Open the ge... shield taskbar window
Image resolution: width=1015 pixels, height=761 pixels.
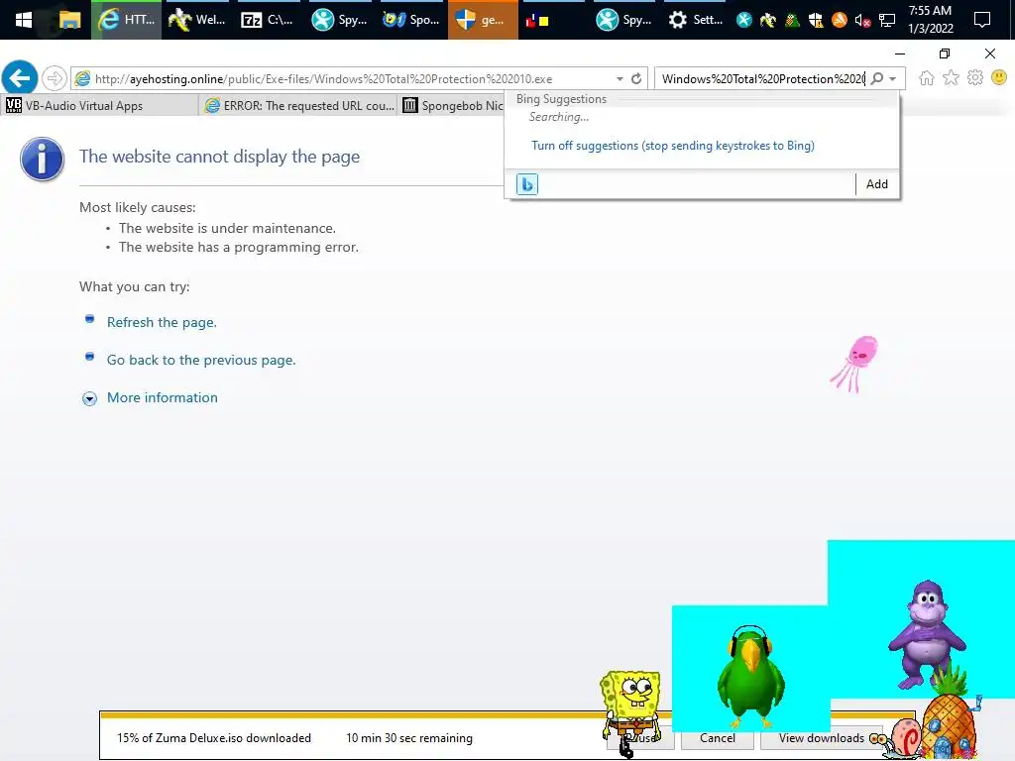(x=483, y=20)
